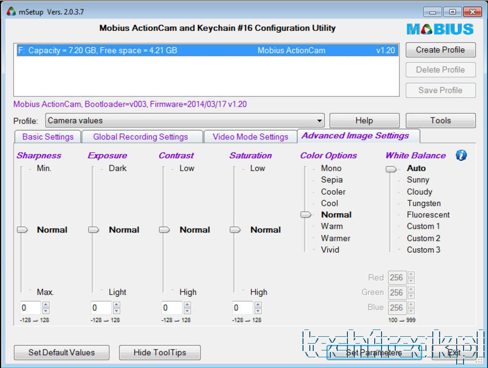Click the Help button
The width and height of the screenshot is (488, 368).
[x=364, y=120]
